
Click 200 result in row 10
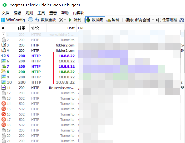pyautogui.click(x=22, y=82)
